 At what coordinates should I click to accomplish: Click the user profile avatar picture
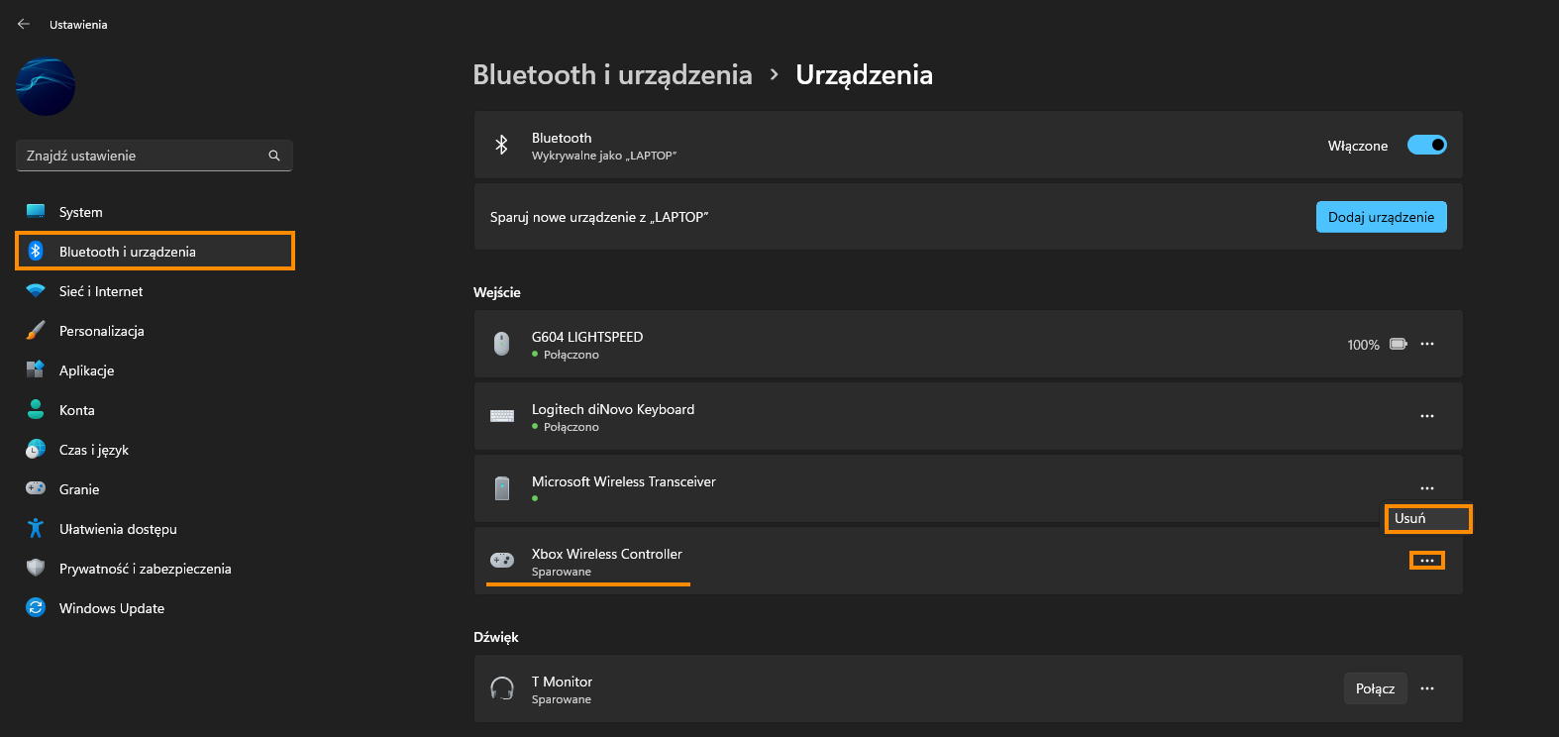(46, 86)
